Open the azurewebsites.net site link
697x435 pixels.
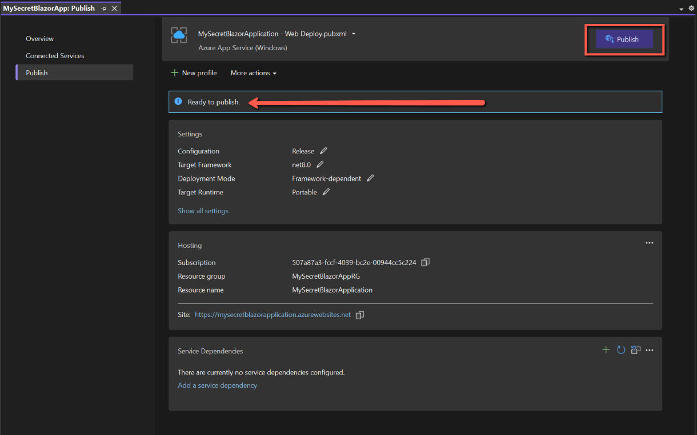click(x=273, y=315)
